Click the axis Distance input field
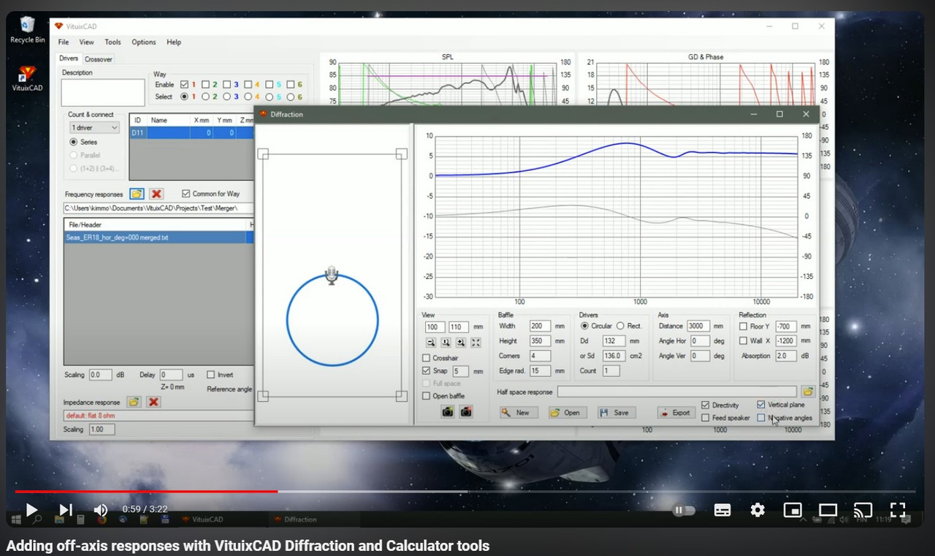The image size is (935, 556). point(699,327)
